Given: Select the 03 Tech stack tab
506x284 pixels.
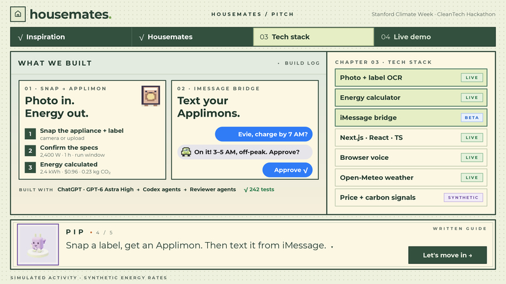Looking at the screenshot, I should pos(314,37).
